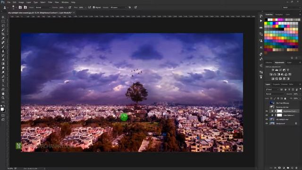The height and width of the screenshot is (170, 302).
Task: Create new layer icon at panel bottom
Action: coord(292,168)
